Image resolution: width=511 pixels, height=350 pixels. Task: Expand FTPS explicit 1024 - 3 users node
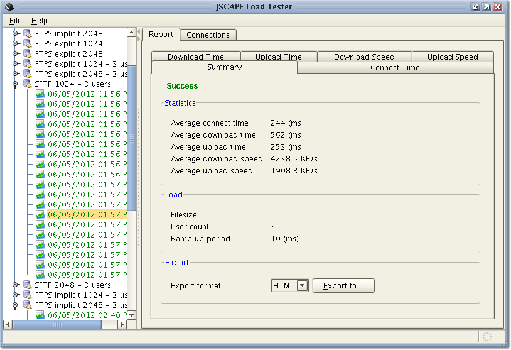point(15,64)
